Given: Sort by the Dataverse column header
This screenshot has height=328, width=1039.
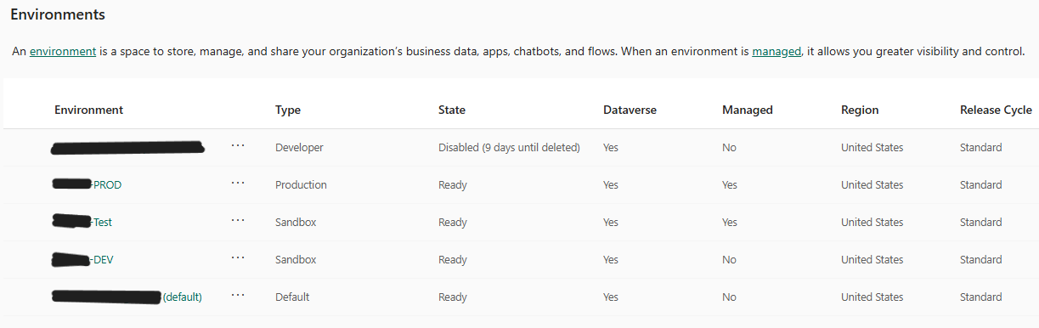Looking at the screenshot, I should (630, 110).
